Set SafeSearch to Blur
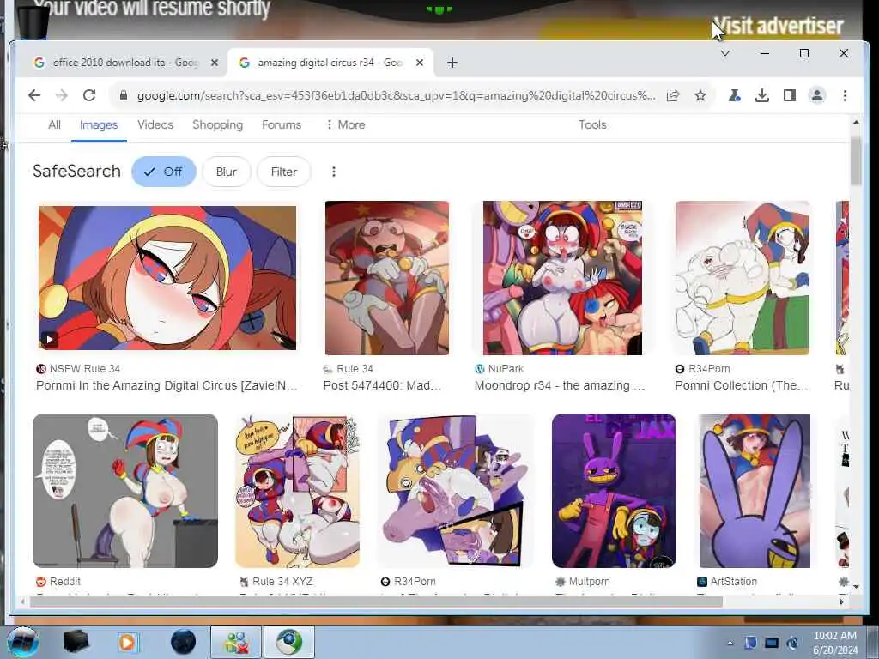This screenshot has width=879, height=659. 227,172
